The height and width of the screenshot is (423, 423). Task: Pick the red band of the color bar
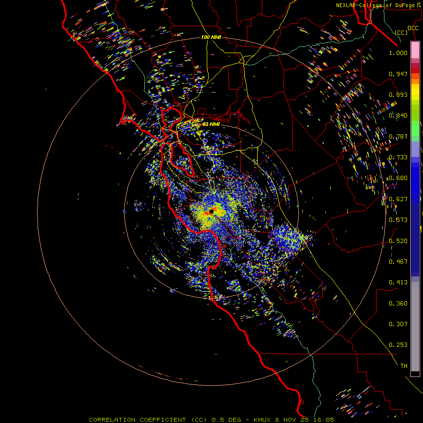click(x=415, y=70)
